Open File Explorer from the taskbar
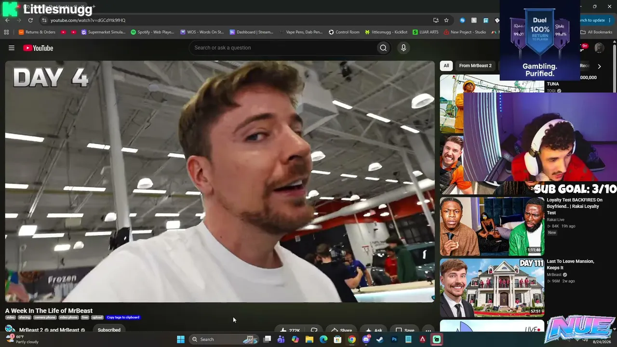This screenshot has width=617, height=347. click(x=309, y=339)
